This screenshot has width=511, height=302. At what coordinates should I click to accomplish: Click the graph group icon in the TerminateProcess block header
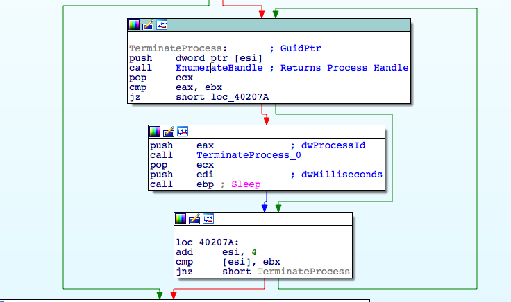point(162,26)
